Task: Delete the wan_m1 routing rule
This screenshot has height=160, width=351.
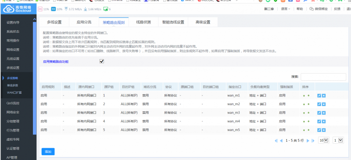Action: coord(324,96)
